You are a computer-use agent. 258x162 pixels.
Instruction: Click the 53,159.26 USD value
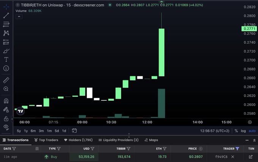pos(87,157)
